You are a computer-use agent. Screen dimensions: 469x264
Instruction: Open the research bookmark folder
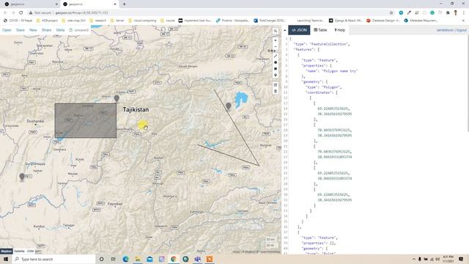point(98,21)
